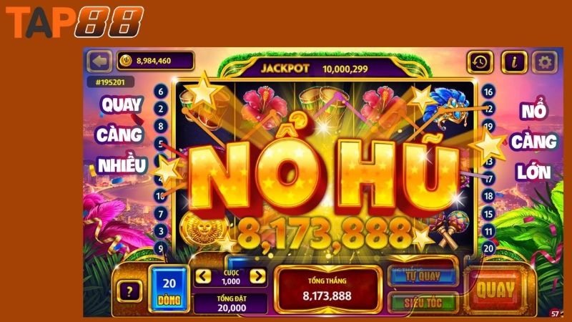Select payline number 20 on right

(x=488, y=248)
